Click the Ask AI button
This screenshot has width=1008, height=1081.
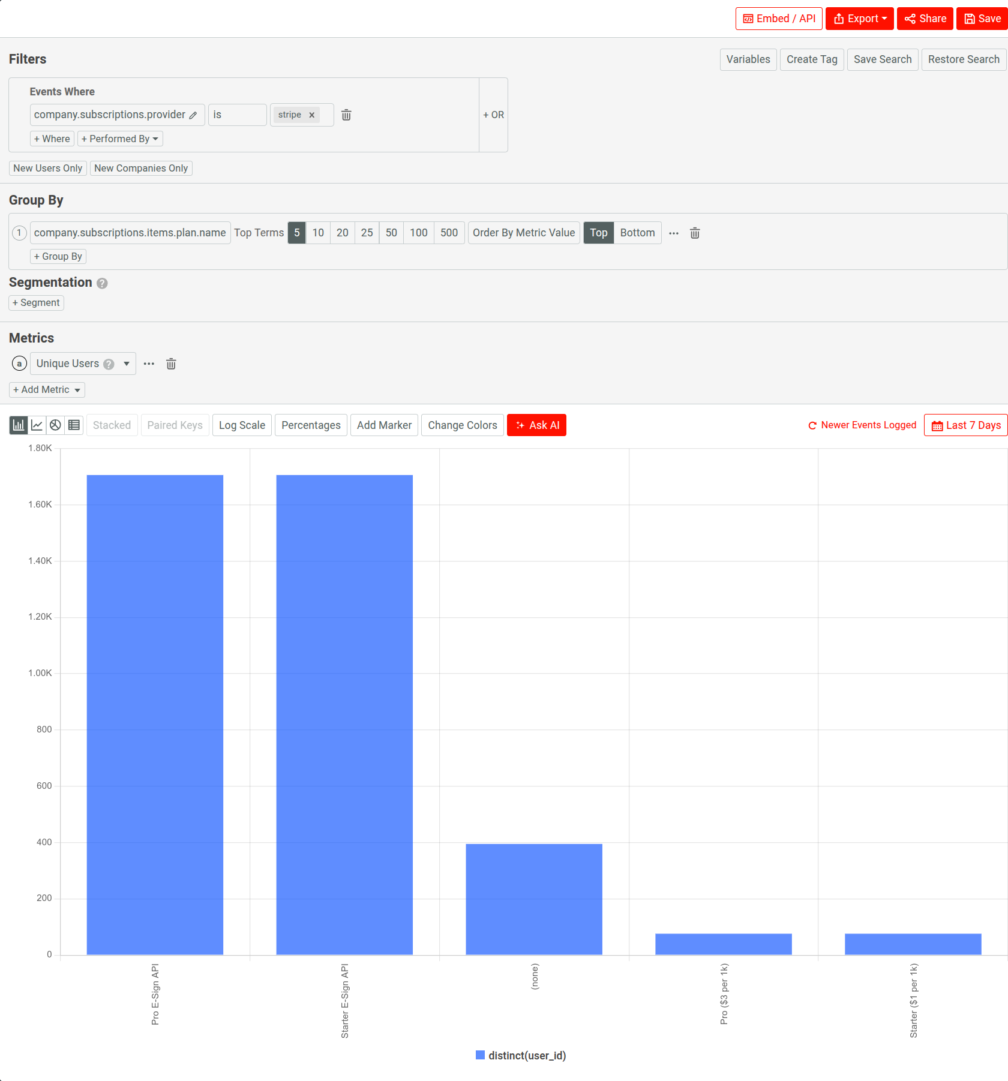(x=536, y=425)
